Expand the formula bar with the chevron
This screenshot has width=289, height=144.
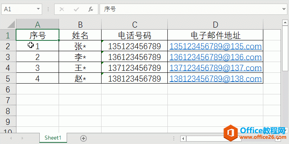coord(285,9)
